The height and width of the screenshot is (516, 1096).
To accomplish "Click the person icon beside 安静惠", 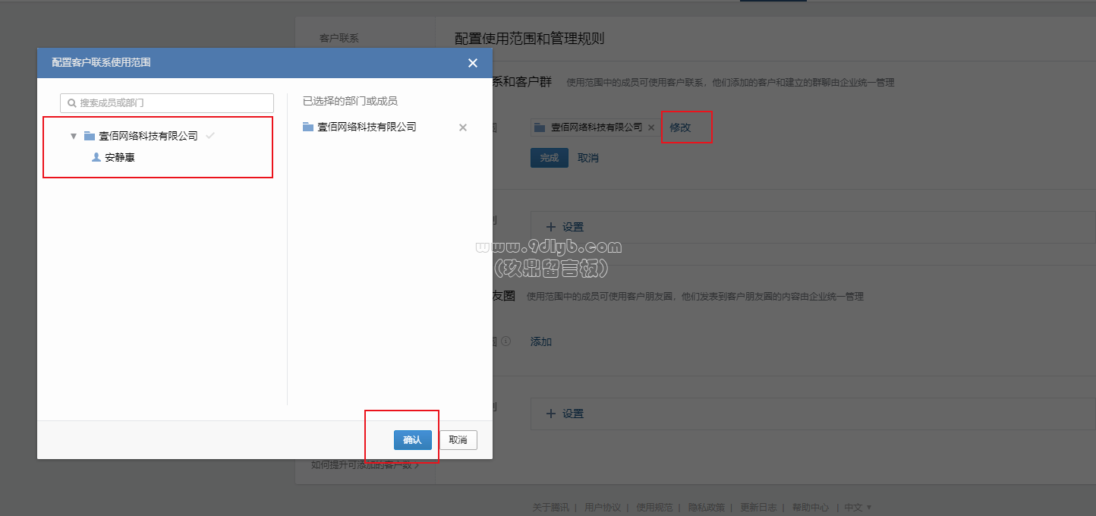I will 96,157.
